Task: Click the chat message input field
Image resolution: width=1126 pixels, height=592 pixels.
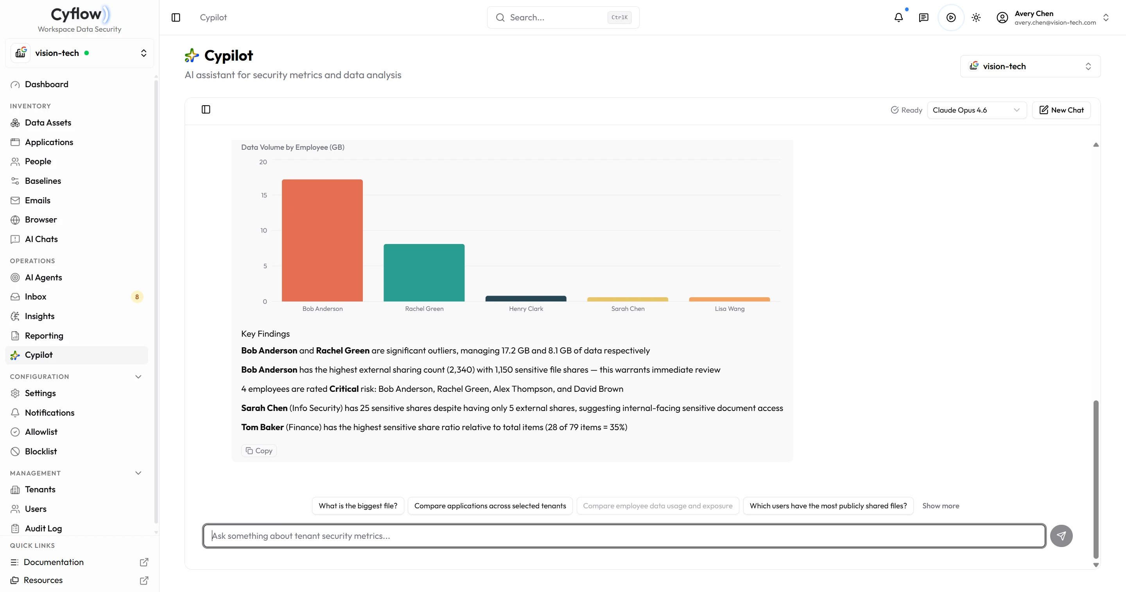Action: 624,536
